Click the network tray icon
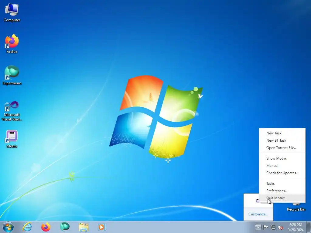The width and height of the screenshot is (311, 233). click(x=273, y=227)
